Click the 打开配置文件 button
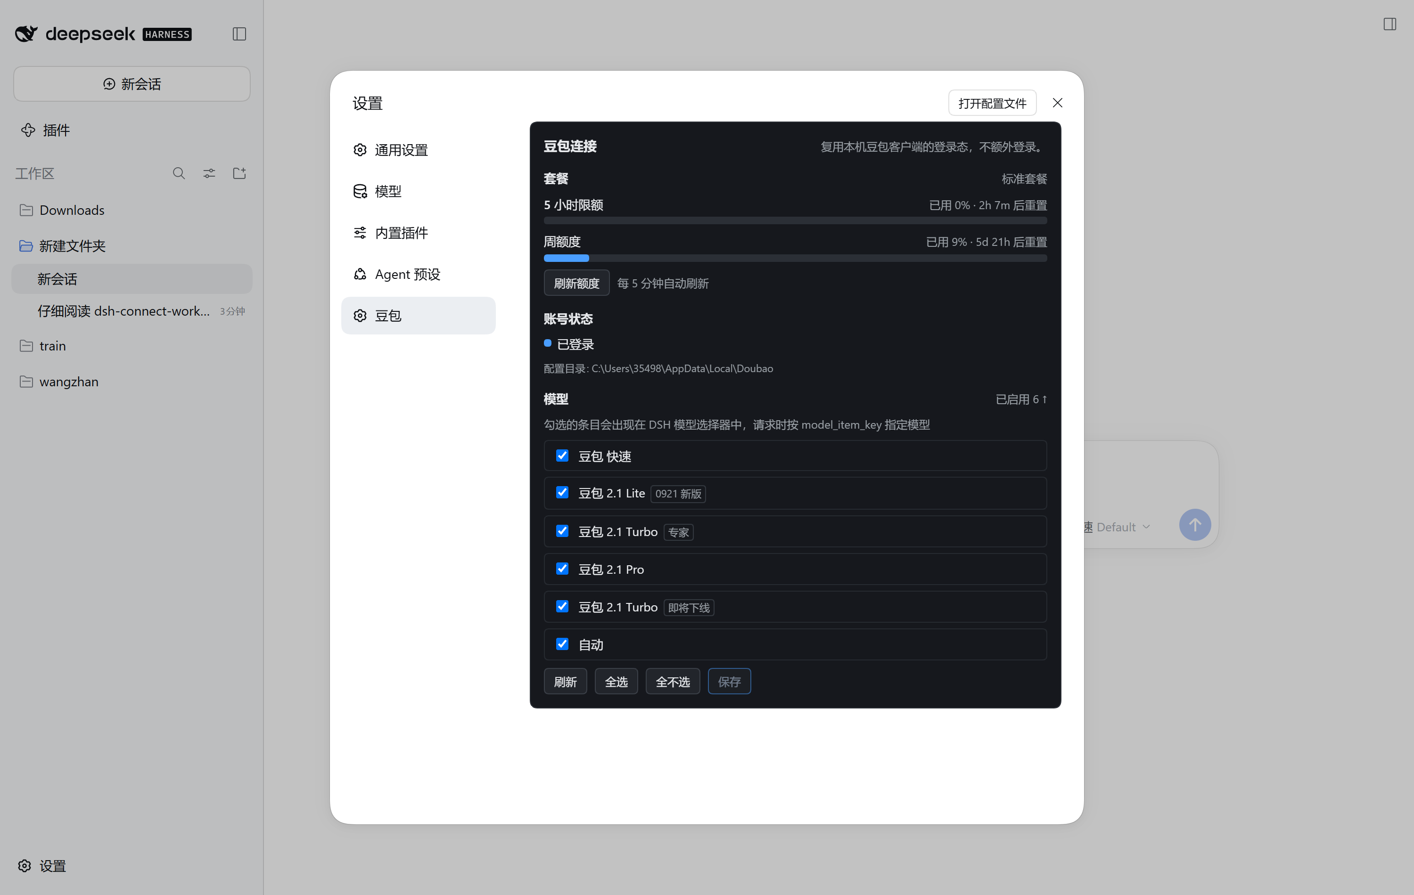 click(992, 103)
